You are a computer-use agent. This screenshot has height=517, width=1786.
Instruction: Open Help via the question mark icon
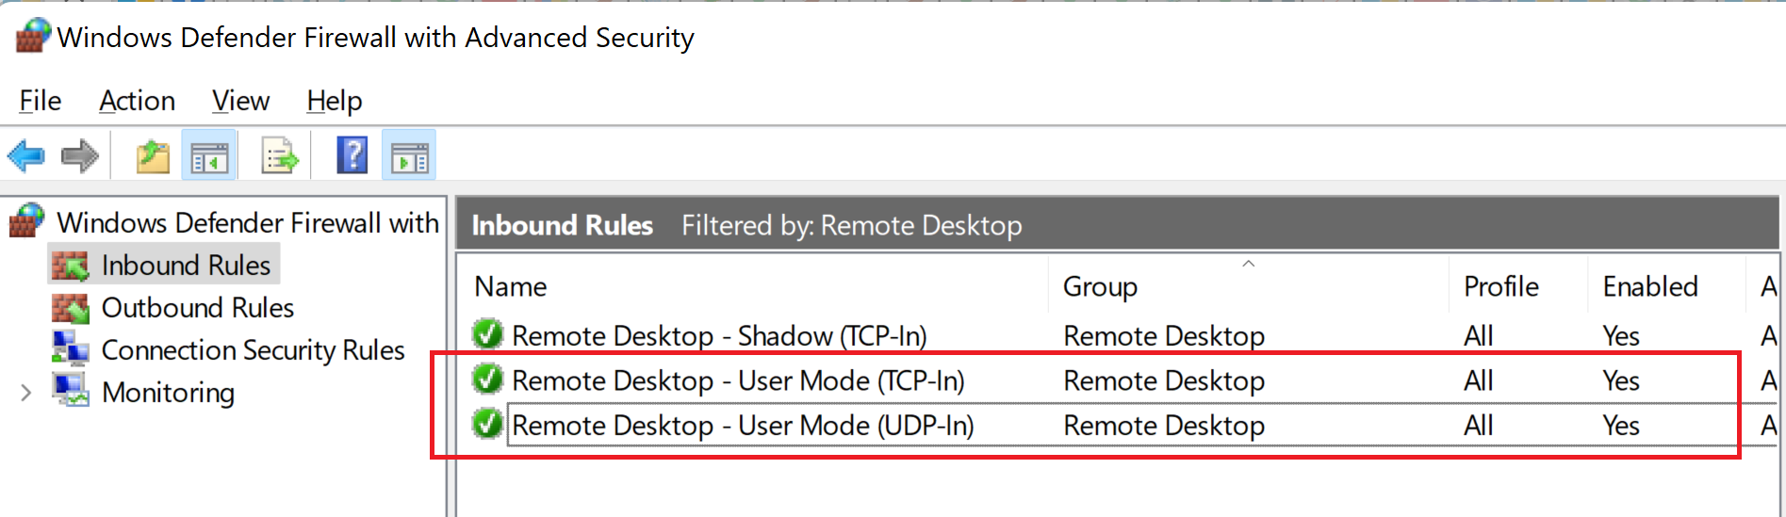tap(352, 155)
